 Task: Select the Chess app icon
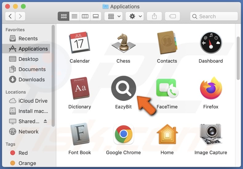pyautogui.click(x=124, y=43)
